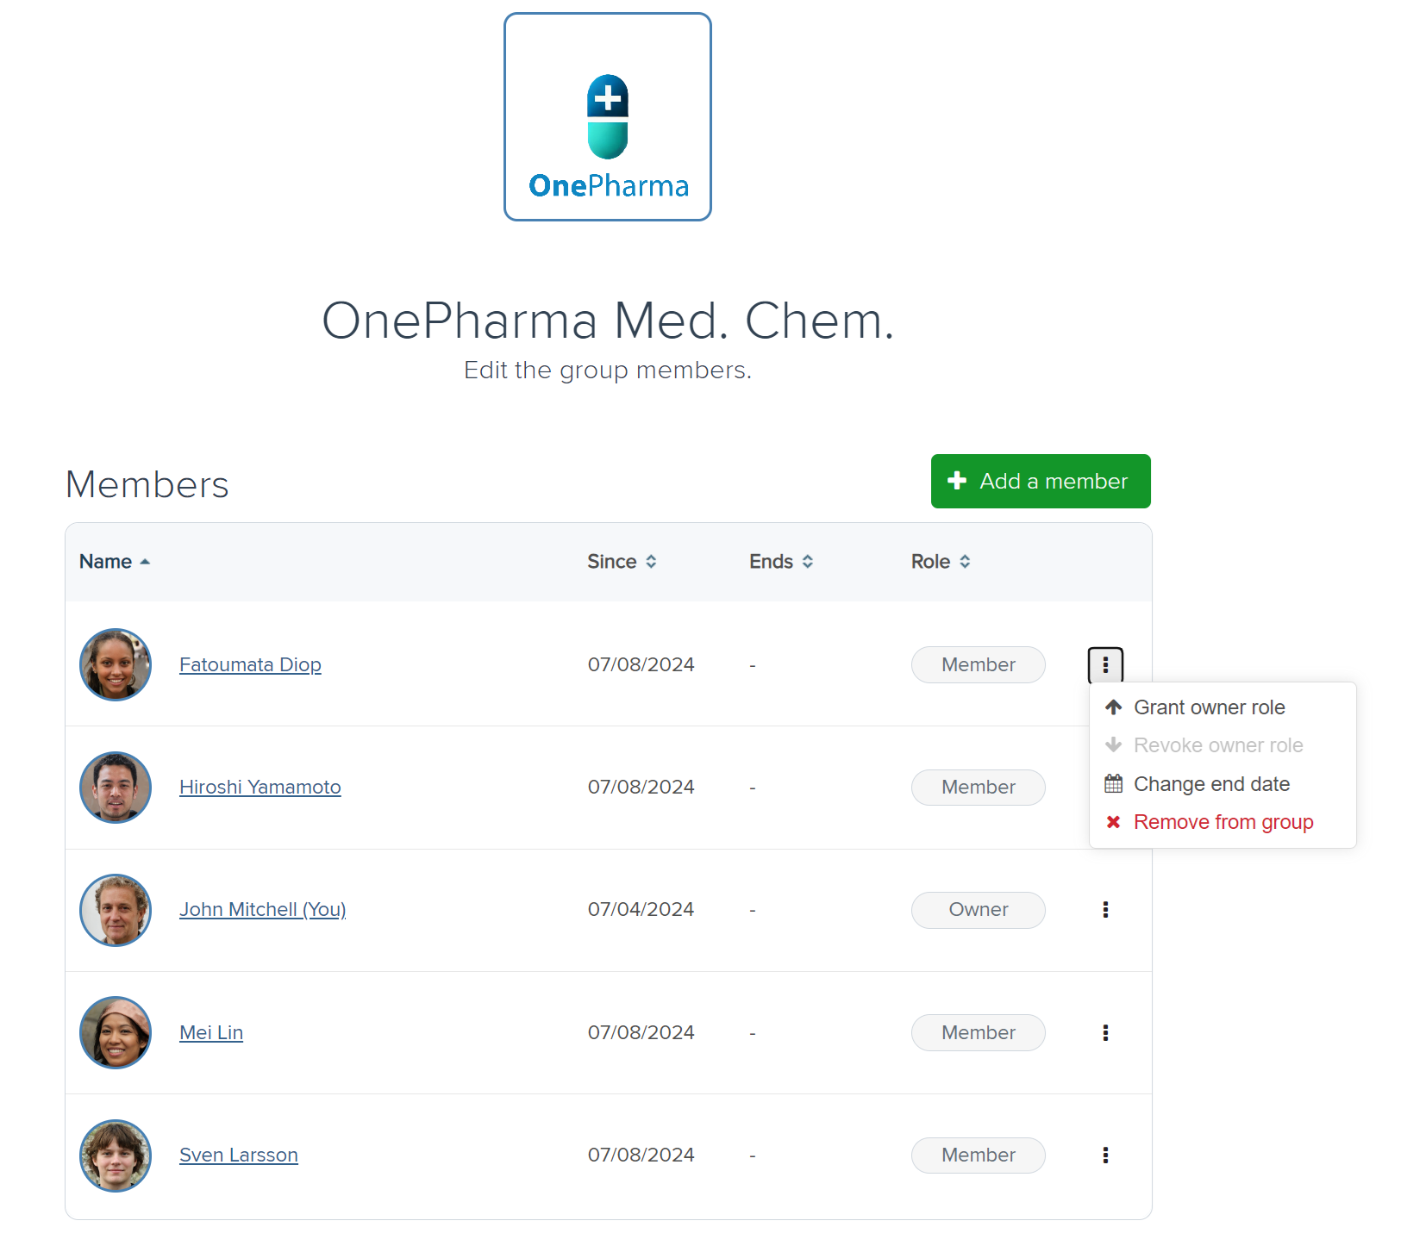Click the Add a member button
The width and height of the screenshot is (1407, 1252).
tap(1041, 481)
